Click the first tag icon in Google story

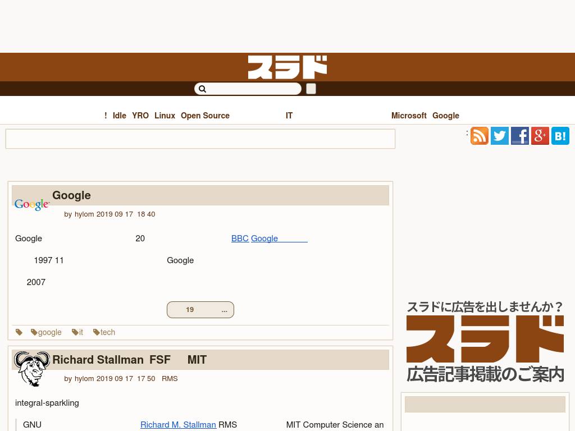(19, 332)
